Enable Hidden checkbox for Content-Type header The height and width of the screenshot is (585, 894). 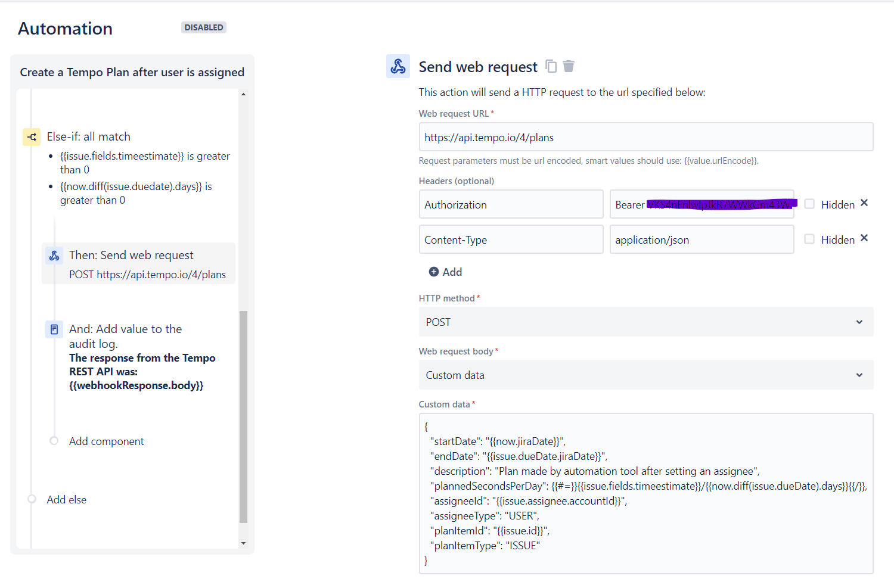tap(809, 239)
